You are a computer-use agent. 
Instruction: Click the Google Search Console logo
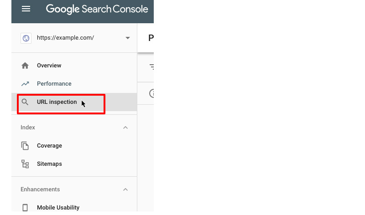[97, 9]
